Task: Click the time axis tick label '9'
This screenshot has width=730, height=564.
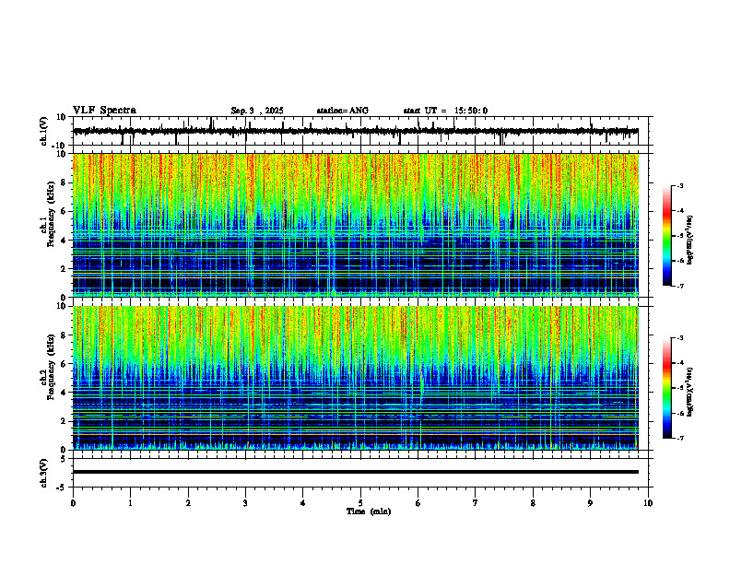Action: click(x=590, y=503)
